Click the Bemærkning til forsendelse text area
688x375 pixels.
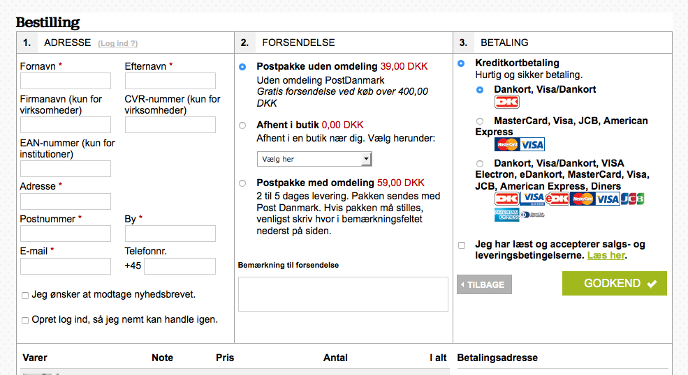(x=343, y=294)
